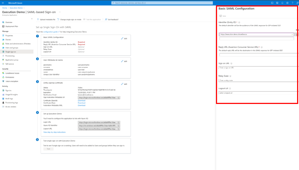Image resolution: width=299 pixels, height=170 pixels.
Task: Open the feedback icon in the top bar
Action: (x=297, y=3)
